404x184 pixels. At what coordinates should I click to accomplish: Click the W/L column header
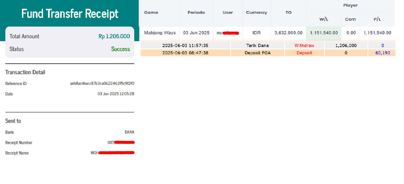point(324,19)
